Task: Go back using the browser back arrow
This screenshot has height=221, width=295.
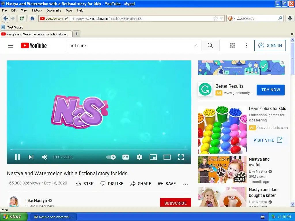Action: [6, 18]
